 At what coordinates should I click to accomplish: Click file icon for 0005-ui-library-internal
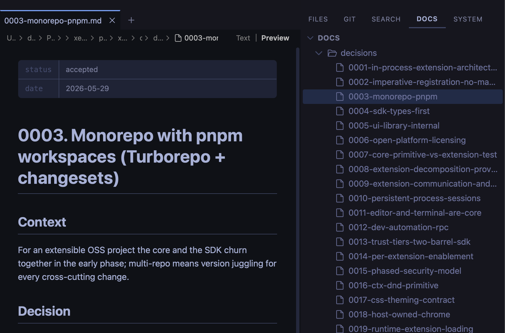click(340, 126)
